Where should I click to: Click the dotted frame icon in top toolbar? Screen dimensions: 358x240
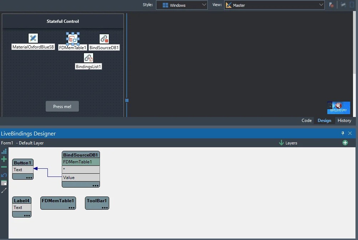pyautogui.click(x=352, y=5)
